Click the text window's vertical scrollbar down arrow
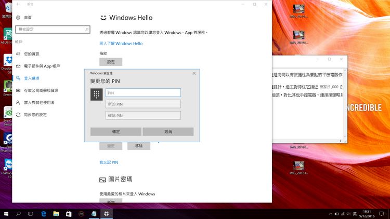Screen dimensions: 390x219 pos(345,136)
